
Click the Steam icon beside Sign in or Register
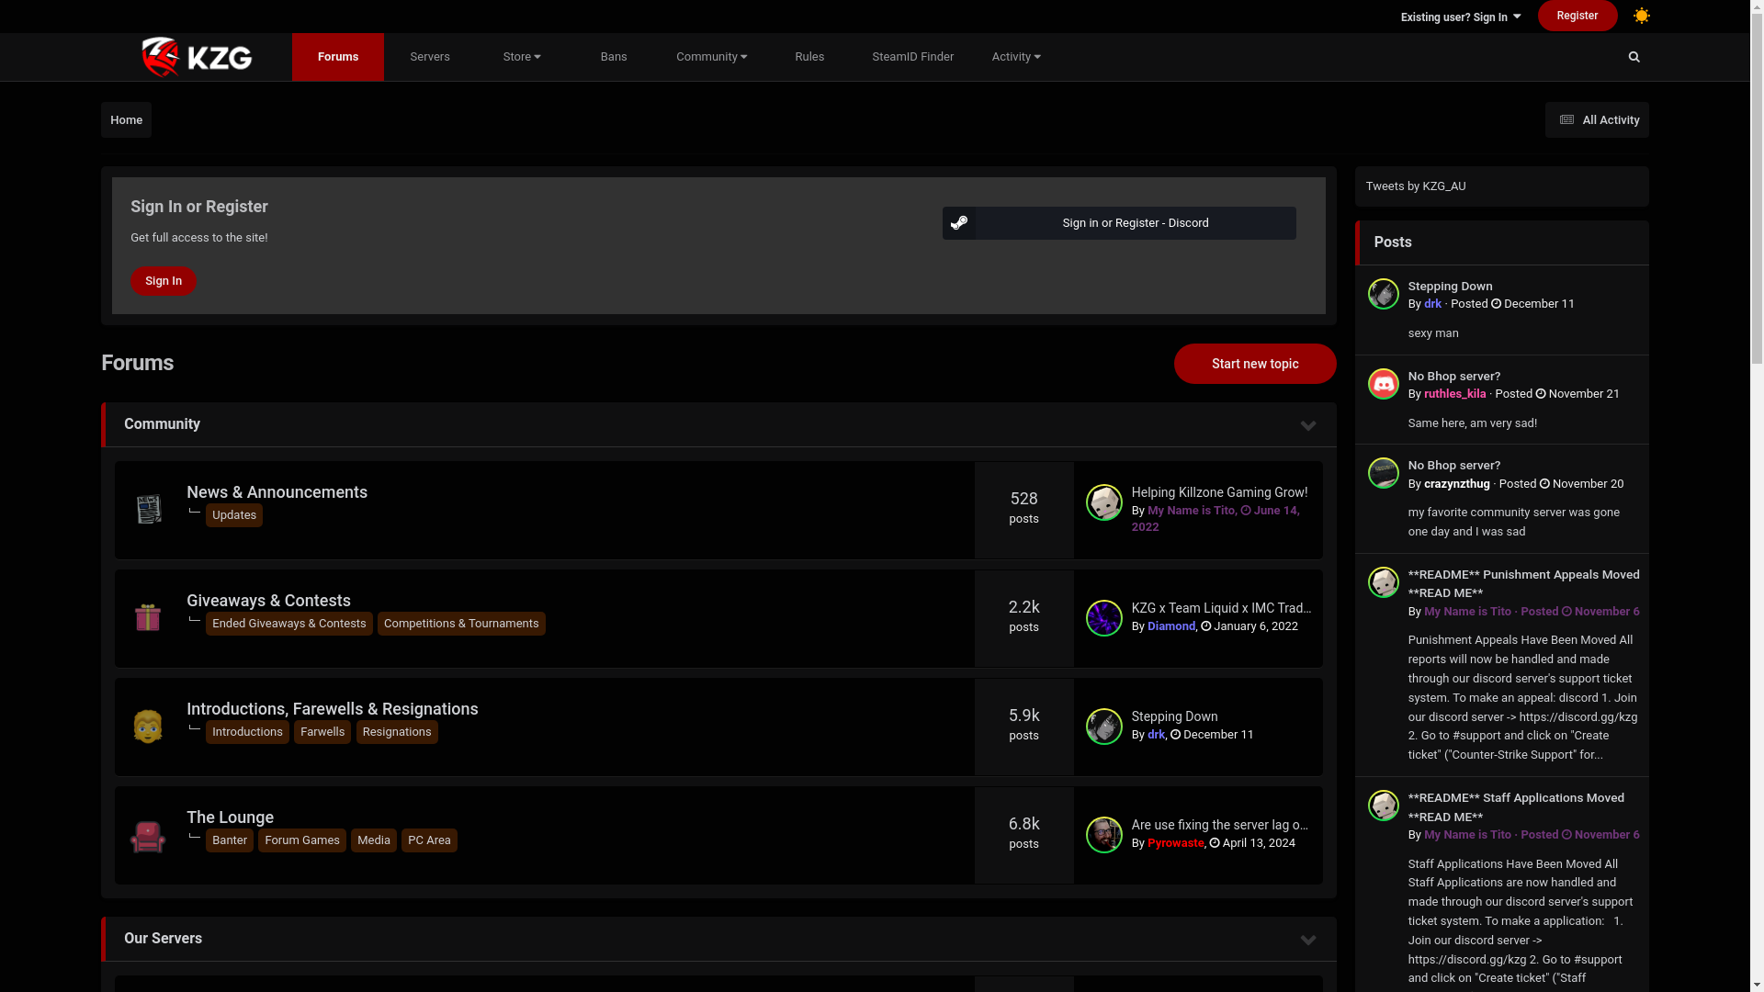[x=959, y=223]
